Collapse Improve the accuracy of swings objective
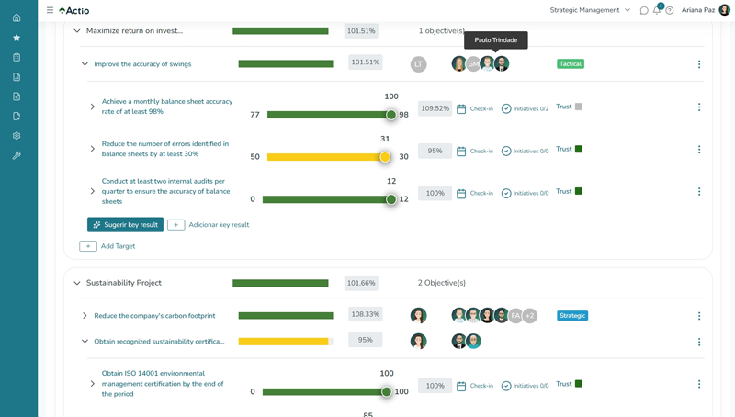Screen dimensions: 735x417 85,63
